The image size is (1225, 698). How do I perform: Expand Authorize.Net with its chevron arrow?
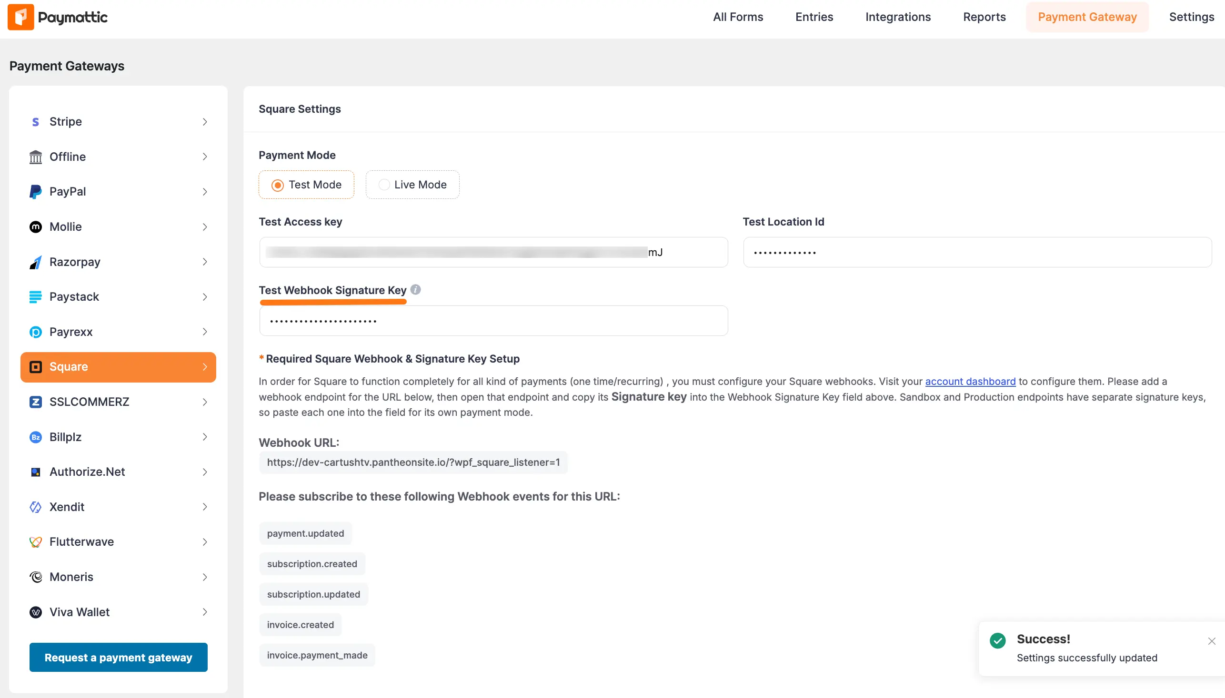pyautogui.click(x=205, y=472)
